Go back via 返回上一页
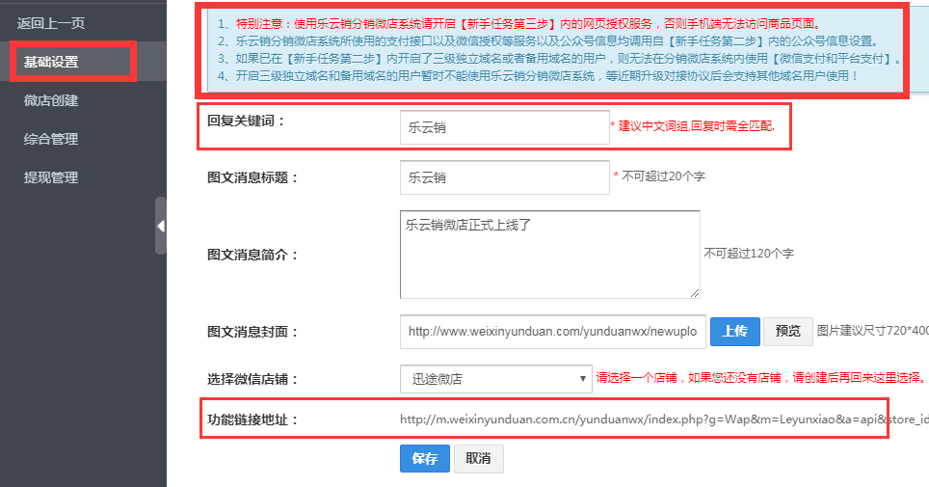 [x=51, y=21]
